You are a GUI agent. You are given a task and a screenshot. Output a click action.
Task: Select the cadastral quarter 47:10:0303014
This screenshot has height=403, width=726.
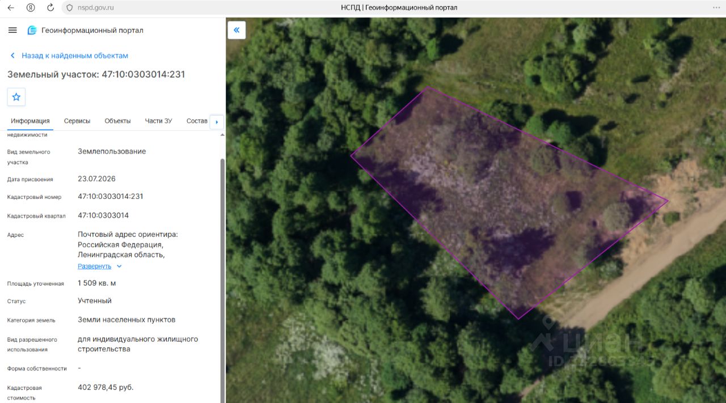[x=103, y=215]
